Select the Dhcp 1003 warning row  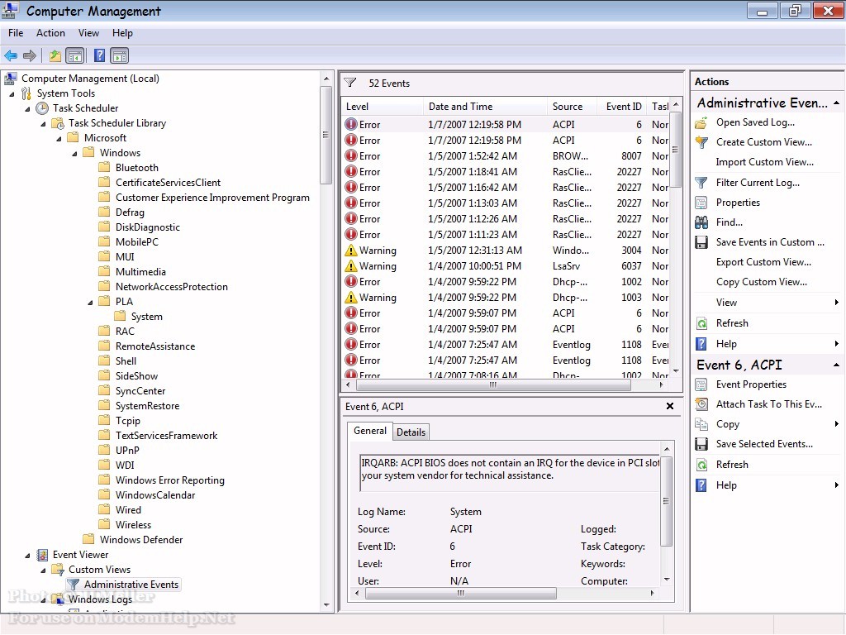pos(506,298)
